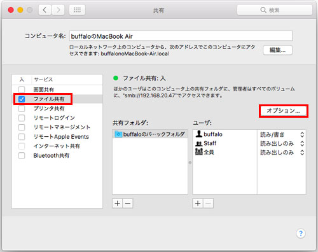
Task: Open the オプション... button
Action: tap(284, 111)
